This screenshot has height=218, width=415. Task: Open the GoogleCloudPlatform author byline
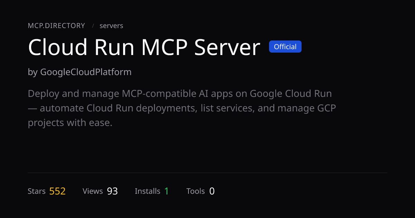click(80, 72)
